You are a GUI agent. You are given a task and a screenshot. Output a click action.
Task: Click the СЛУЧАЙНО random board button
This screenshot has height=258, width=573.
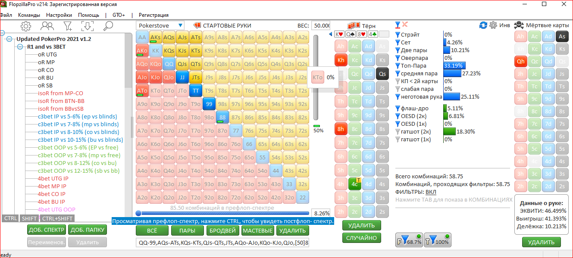coord(362,238)
